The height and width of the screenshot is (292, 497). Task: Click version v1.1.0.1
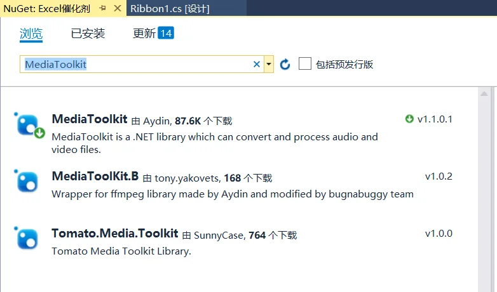click(435, 119)
